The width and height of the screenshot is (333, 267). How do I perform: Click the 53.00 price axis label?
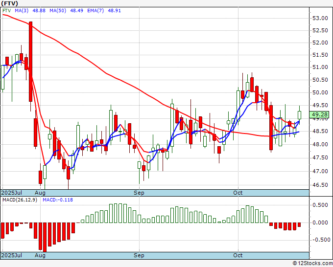tap(320, 18)
